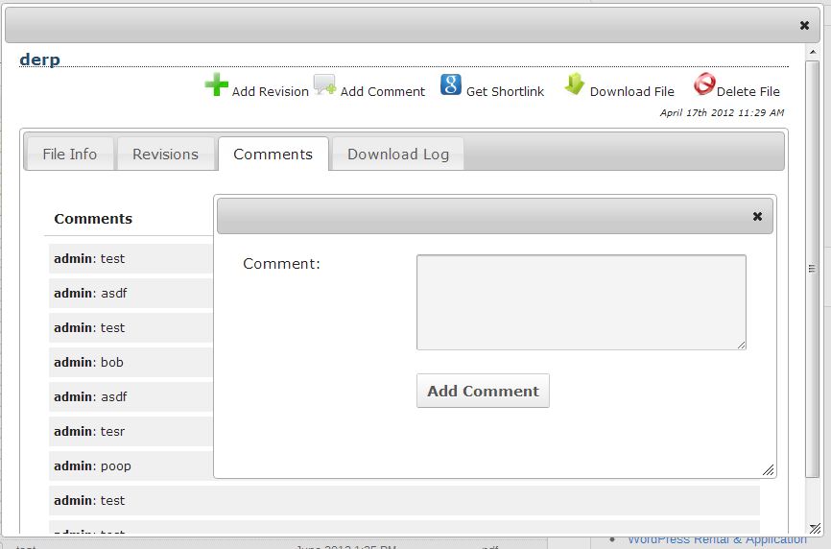The image size is (831, 549).
Task: Click the red Delete File icon
Action: (704, 84)
